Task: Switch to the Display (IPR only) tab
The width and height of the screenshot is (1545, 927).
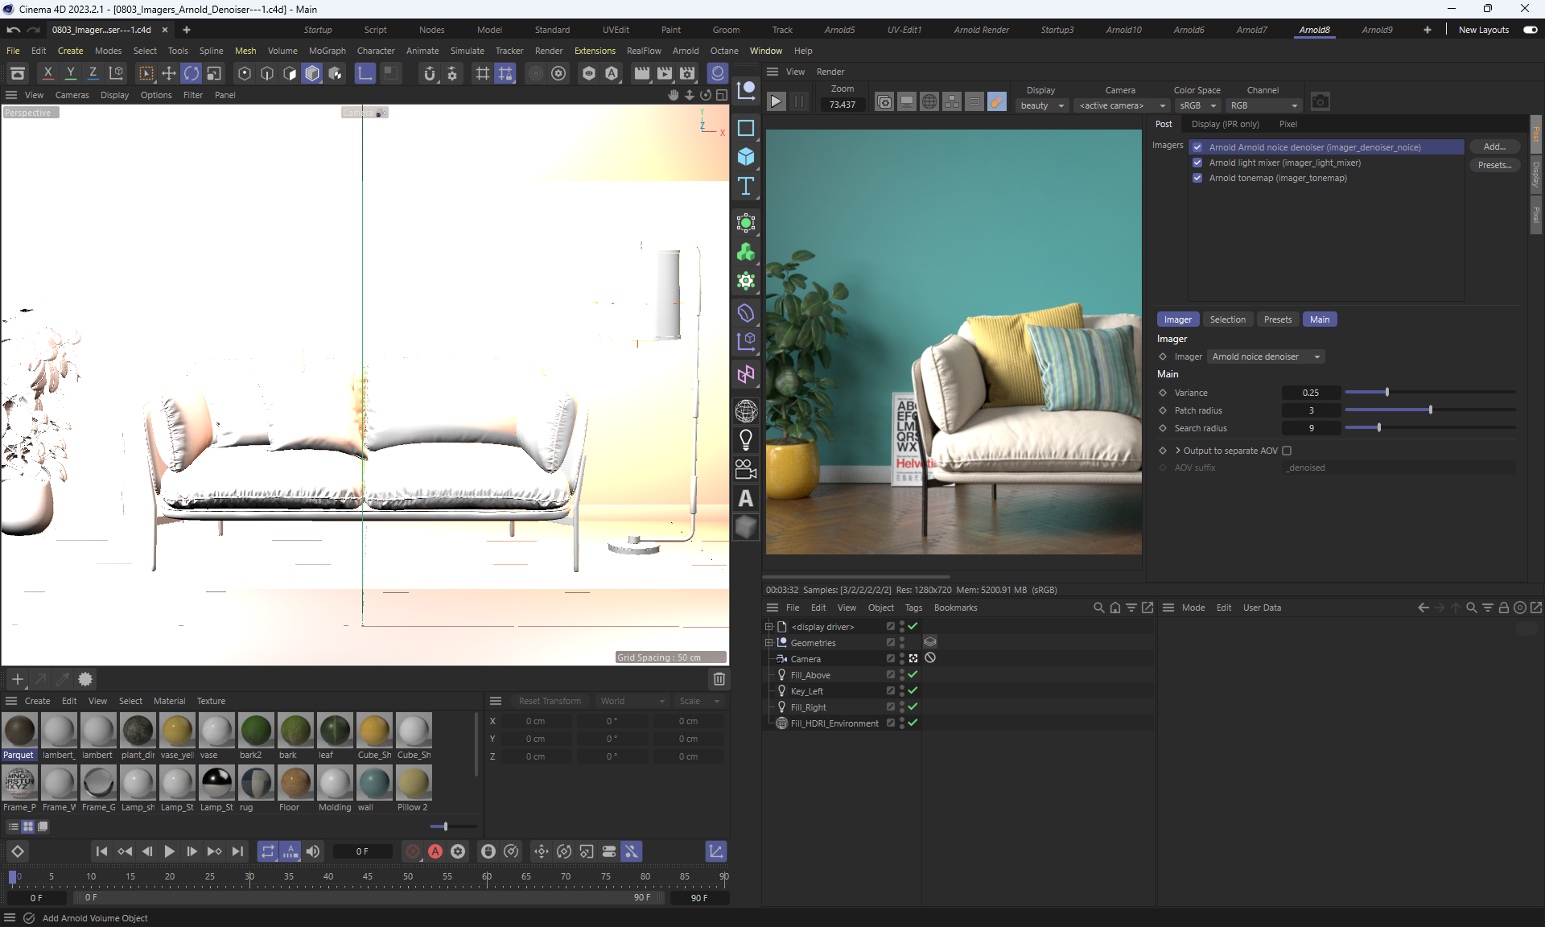Action: pyautogui.click(x=1225, y=124)
